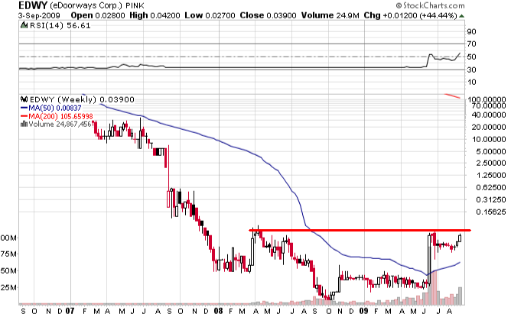This screenshot has height=314, width=511.
Task: Click the date 3-Sep-2009
Action: [x=39, y=15]
